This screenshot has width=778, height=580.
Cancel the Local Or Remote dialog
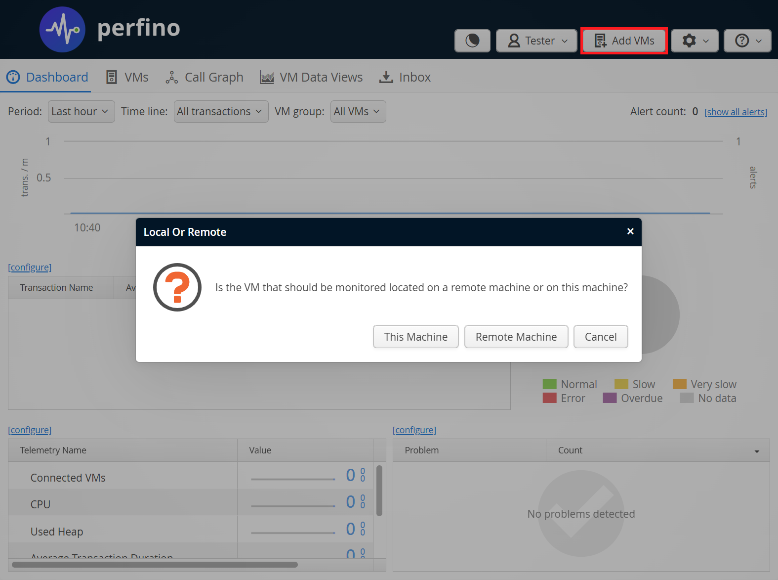click(x=600, y=337)
